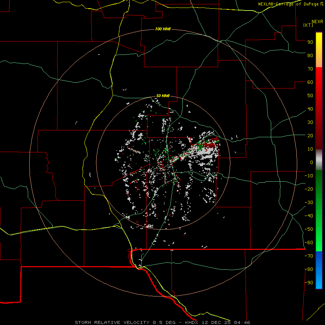Click the Storm Relative Velocity caption at bottom
This screenshot has height=325, width=325.
(162, 322)
